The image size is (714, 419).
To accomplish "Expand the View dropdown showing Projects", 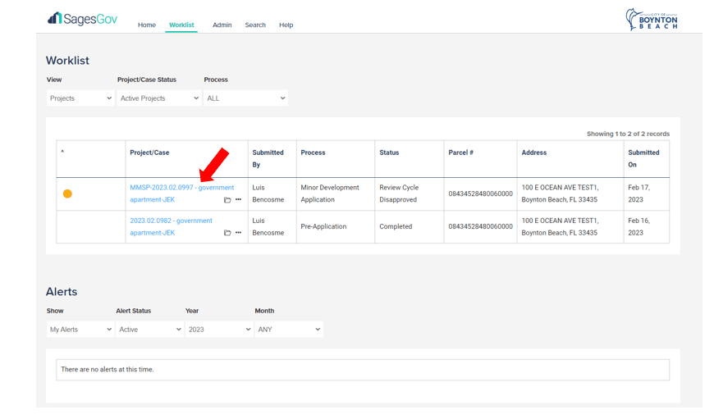I will point(80,98).
